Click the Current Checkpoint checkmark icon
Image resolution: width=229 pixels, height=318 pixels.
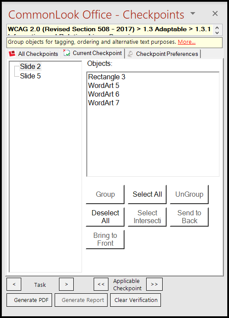[67, 53]
